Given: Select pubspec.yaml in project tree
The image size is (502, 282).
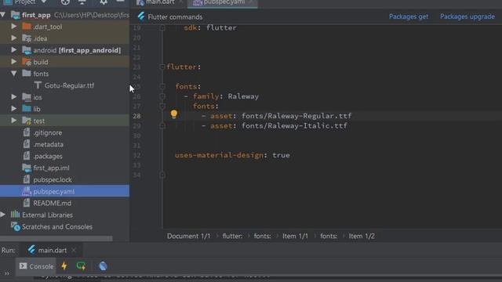Looking at the screenshot, I should pyautogui.click(x=64, y=191).
